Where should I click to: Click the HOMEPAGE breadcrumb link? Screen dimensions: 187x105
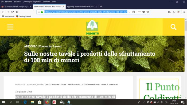tap(20, 85)
